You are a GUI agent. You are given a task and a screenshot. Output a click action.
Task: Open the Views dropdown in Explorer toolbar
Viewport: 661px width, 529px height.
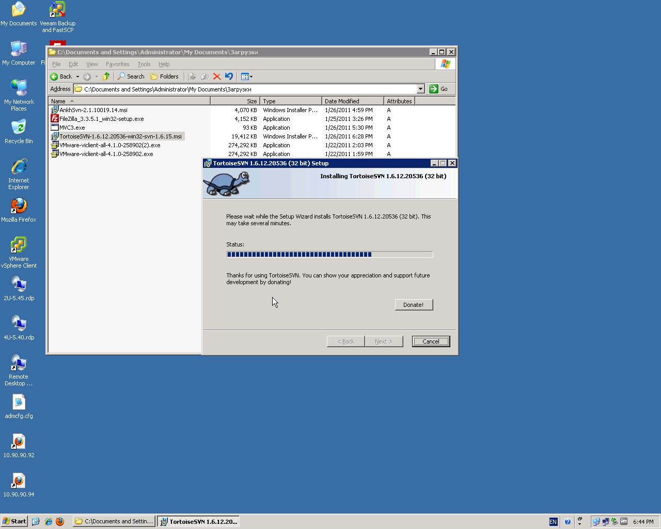246,76
